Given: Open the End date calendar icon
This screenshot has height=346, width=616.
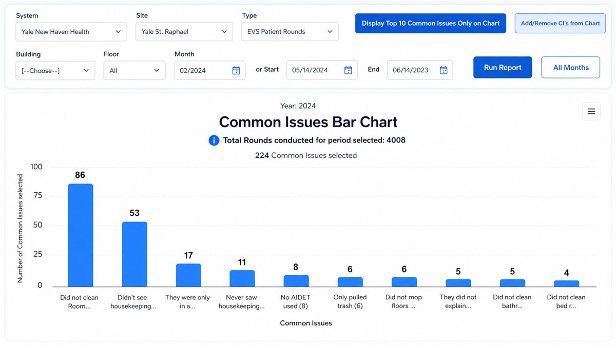Looking at the screenshot, I should pos(444,70).
